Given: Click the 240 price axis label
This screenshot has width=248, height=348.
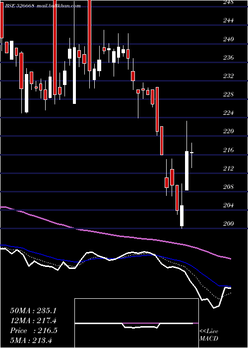Looking at the screenshot, I should 228,39.
